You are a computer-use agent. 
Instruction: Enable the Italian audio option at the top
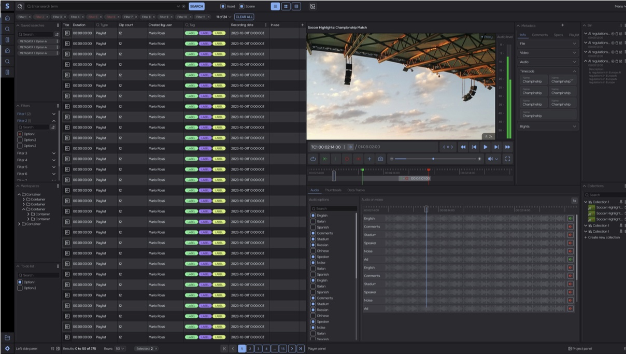click(x=313, y=221)
